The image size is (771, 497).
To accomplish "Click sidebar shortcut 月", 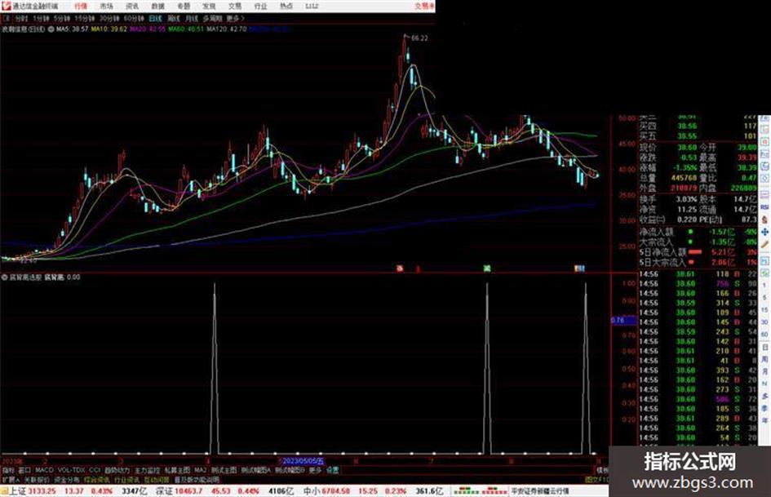I will [764, 371].
